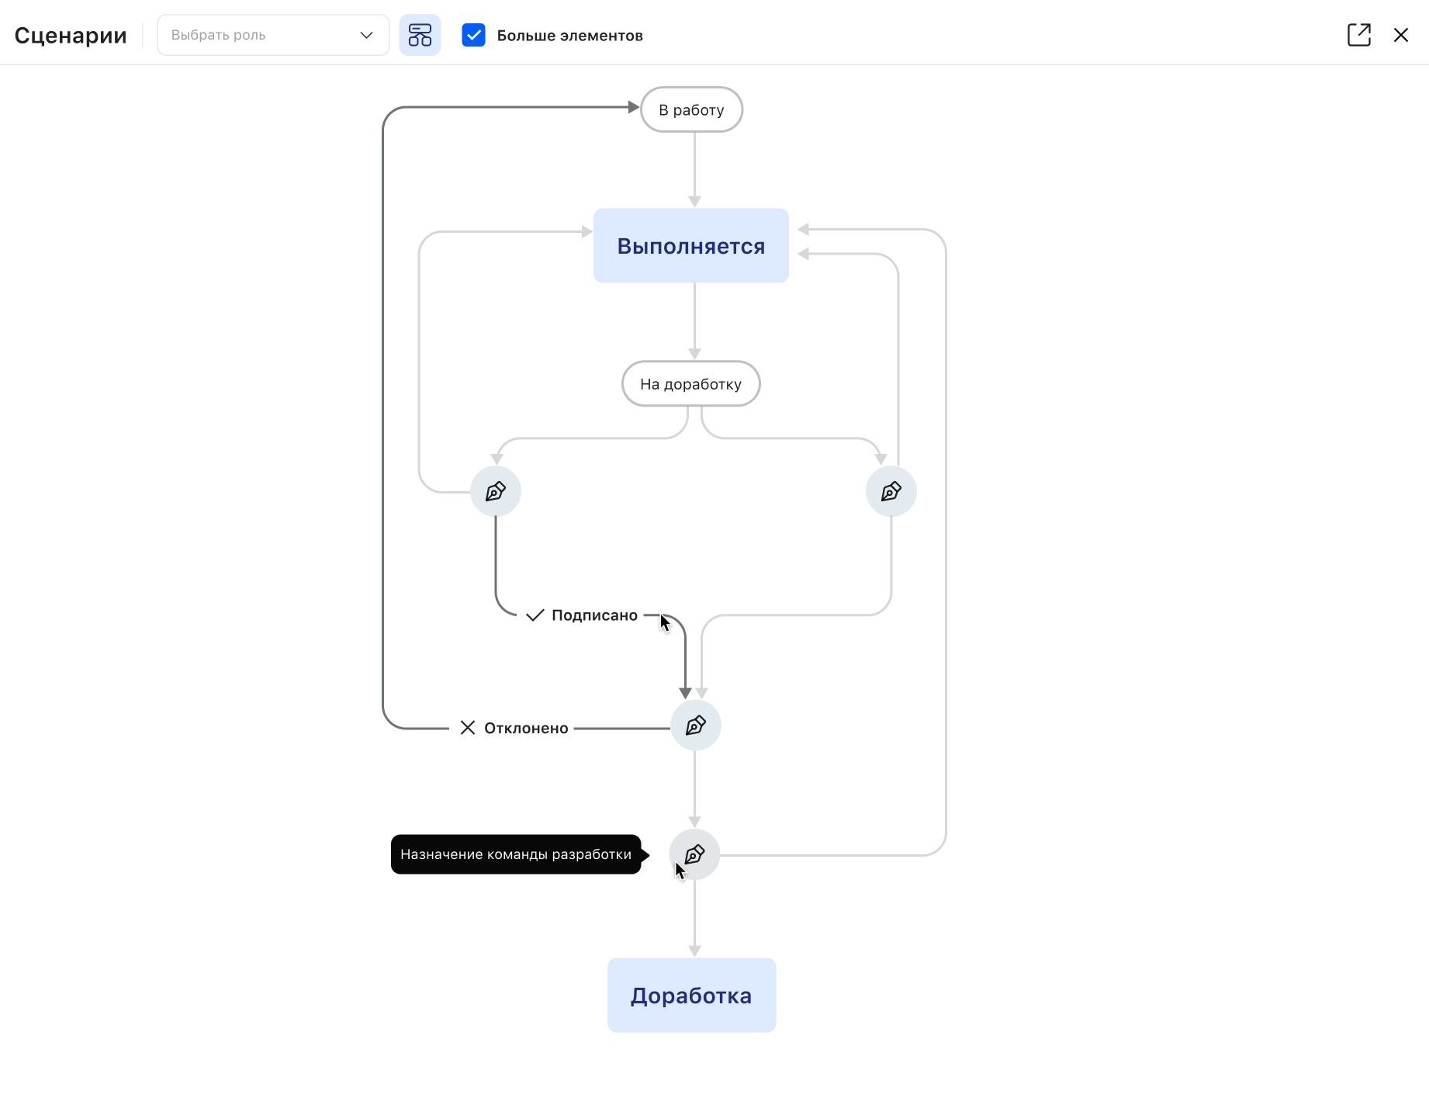Image resolution: width=1429 pixels, height=1098 pixels.
Task: Click the right pen signature node
Action: (891, 491)
